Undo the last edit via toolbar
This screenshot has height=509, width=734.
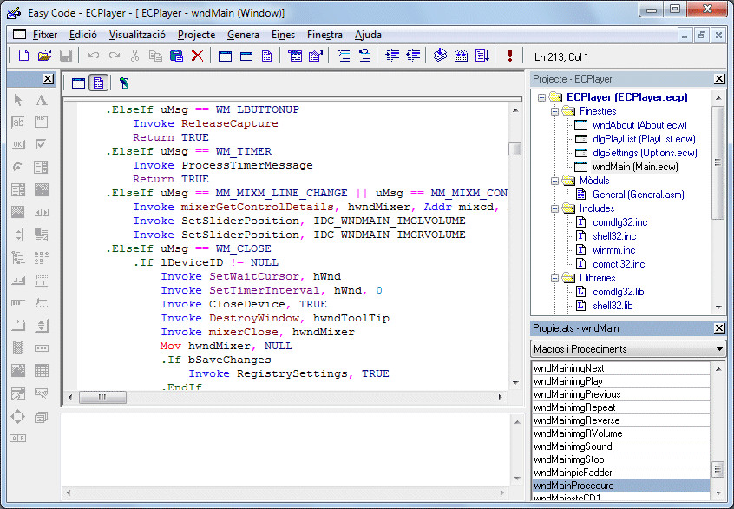(94, 56)
